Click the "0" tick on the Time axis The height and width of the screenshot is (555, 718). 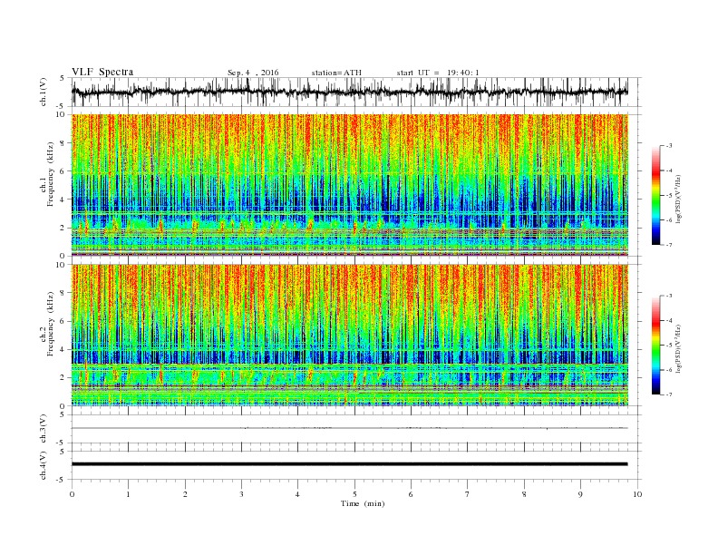pos(72,494)
